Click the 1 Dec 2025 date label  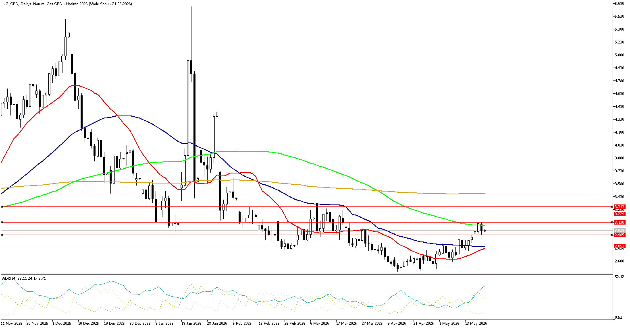pyautogui.click(x=61, y=323)
